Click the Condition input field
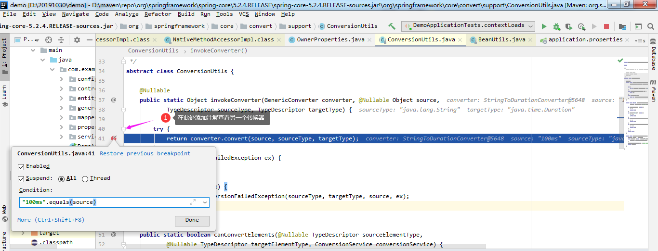Image resolution: width=658 pixels, height=251 pixels. coord(114,202)
